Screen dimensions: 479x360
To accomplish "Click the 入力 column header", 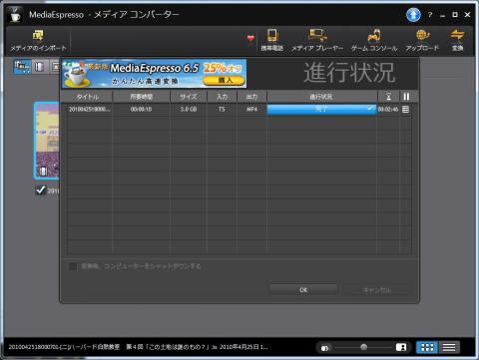I will pos(222,97).
